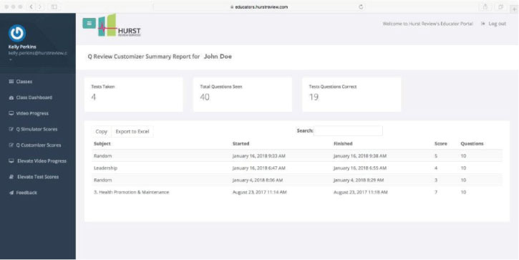Viewport: 519px width, 260px height.
Task: Click the browser share icon
Action: coord(485,6)
